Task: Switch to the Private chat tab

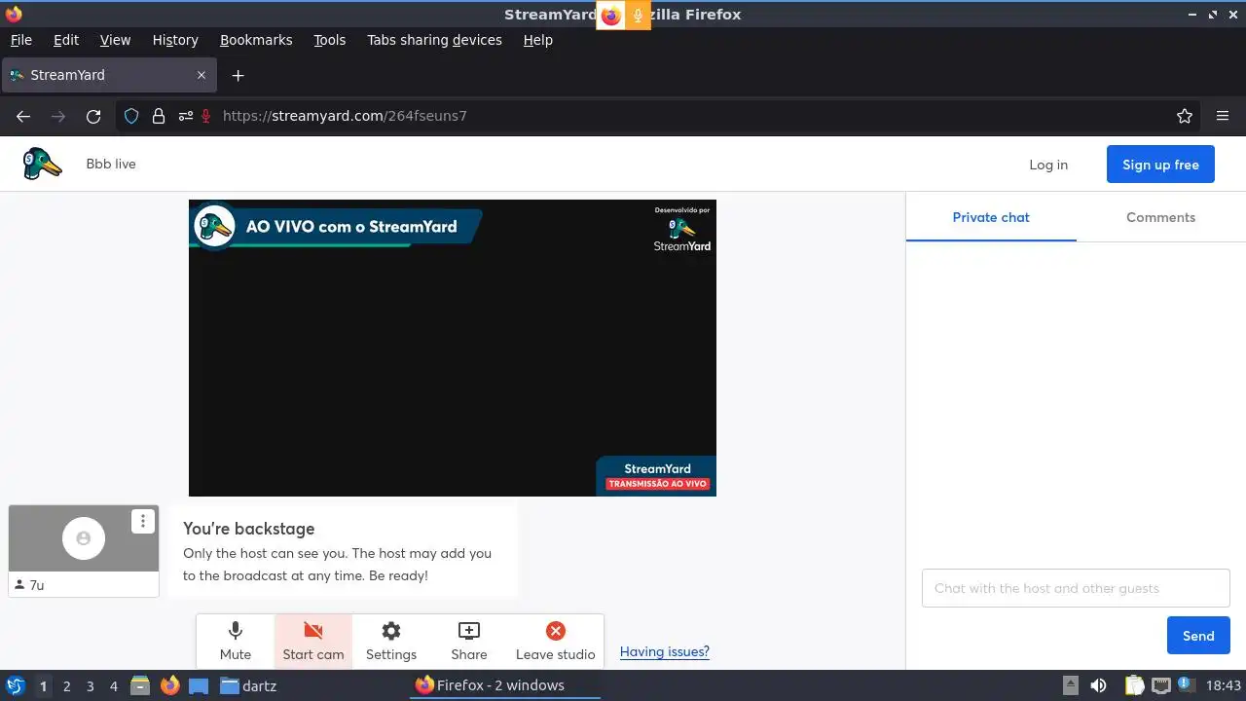Action: [991, 217]
